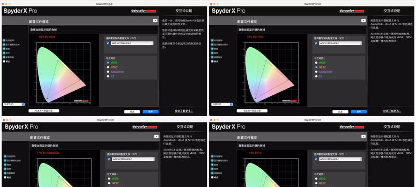Click the red '77% 的 AdobeRGB' result text
This screenshot has height=187, width=416.
pos(48,153)
